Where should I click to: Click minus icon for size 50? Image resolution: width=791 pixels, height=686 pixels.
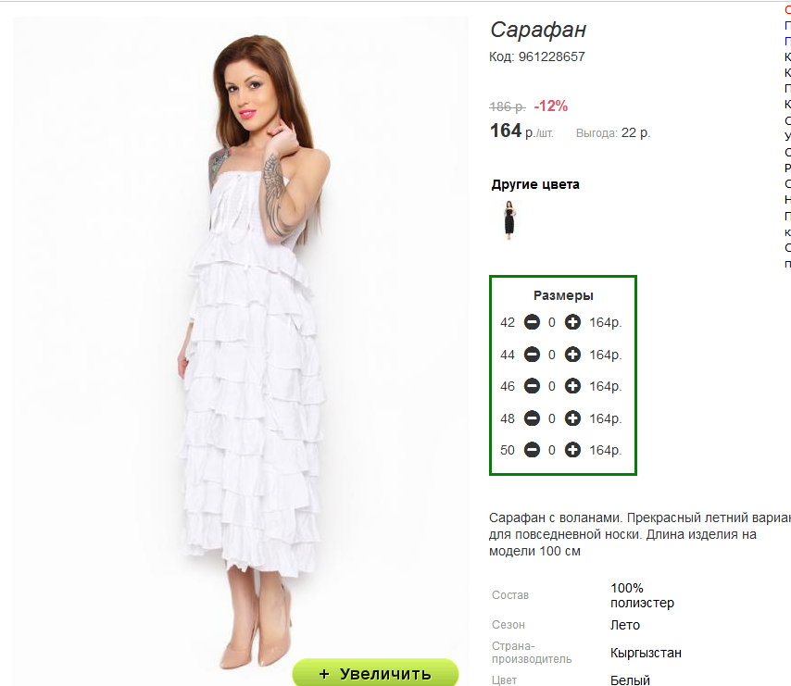(x=532, y=450)
